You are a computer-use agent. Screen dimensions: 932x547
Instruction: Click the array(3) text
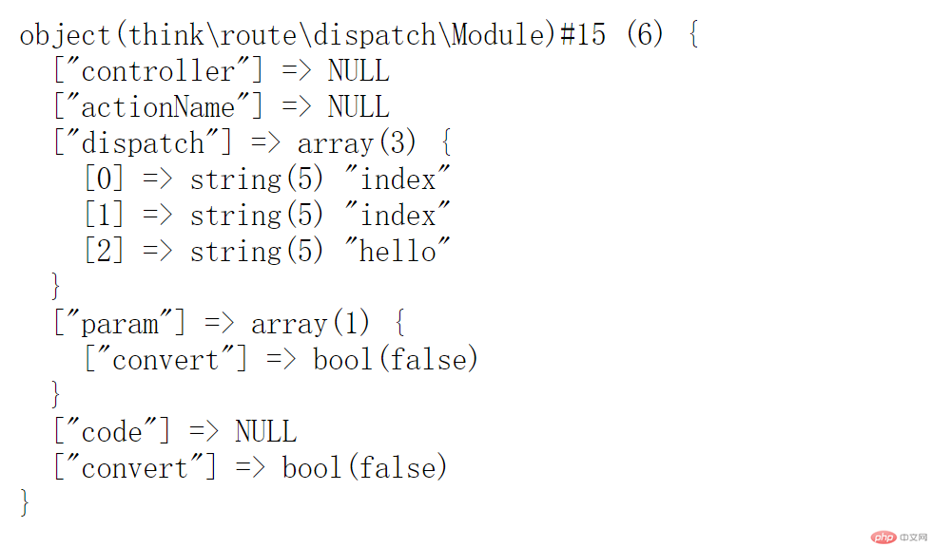(x=357, y=143)
